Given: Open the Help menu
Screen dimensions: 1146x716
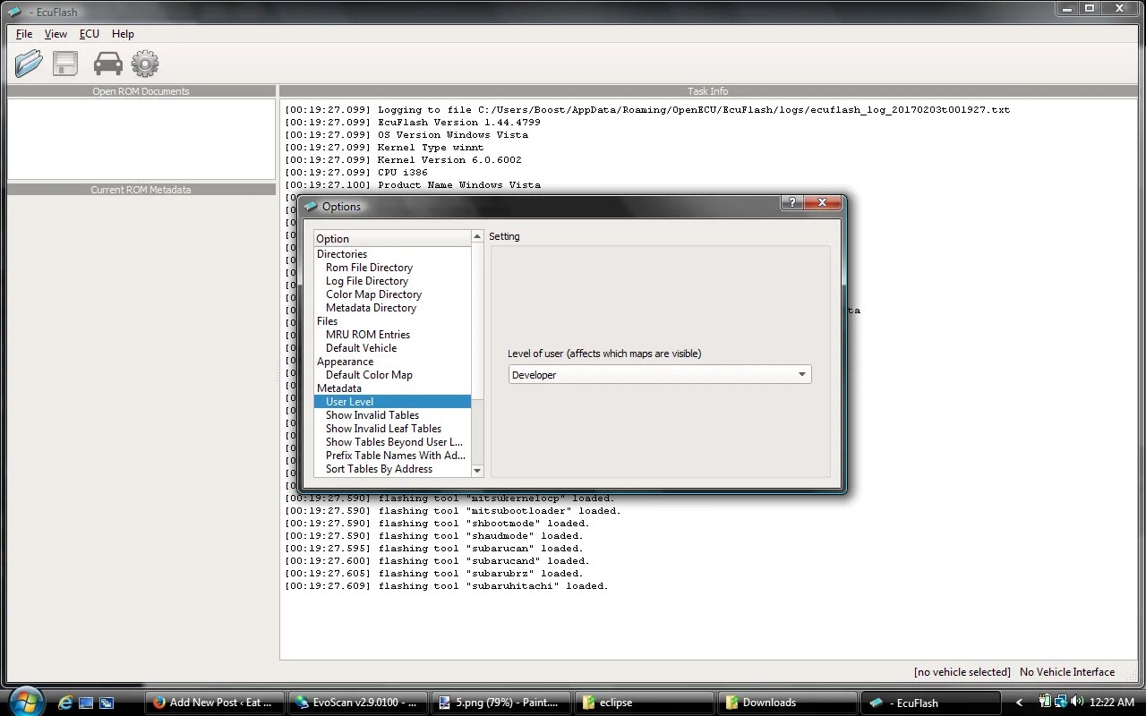Looking at the screenshot, I should click(123, 34).
